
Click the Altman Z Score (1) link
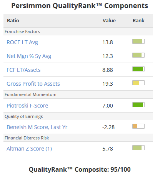(29, 149)
